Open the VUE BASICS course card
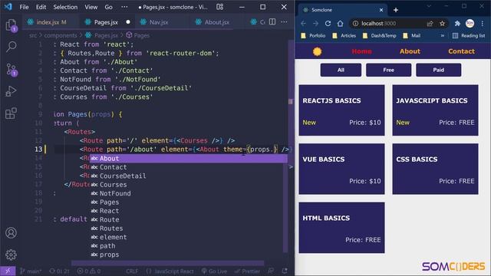The height and width of the screenshot is (276, 491). [x=341, y=169]
